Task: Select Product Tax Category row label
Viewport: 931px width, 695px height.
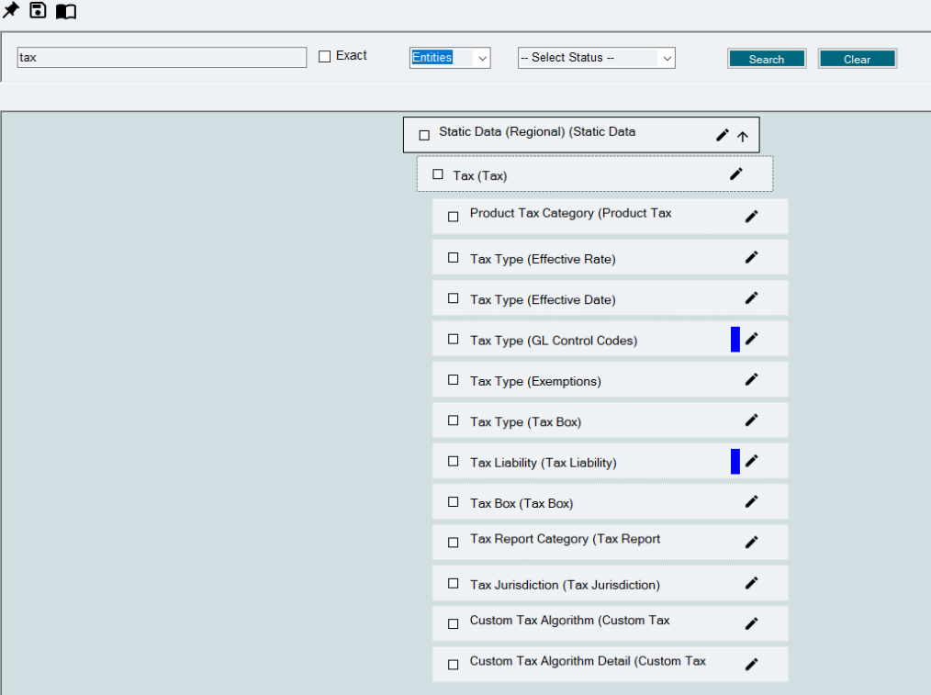Action: [570, 213]
